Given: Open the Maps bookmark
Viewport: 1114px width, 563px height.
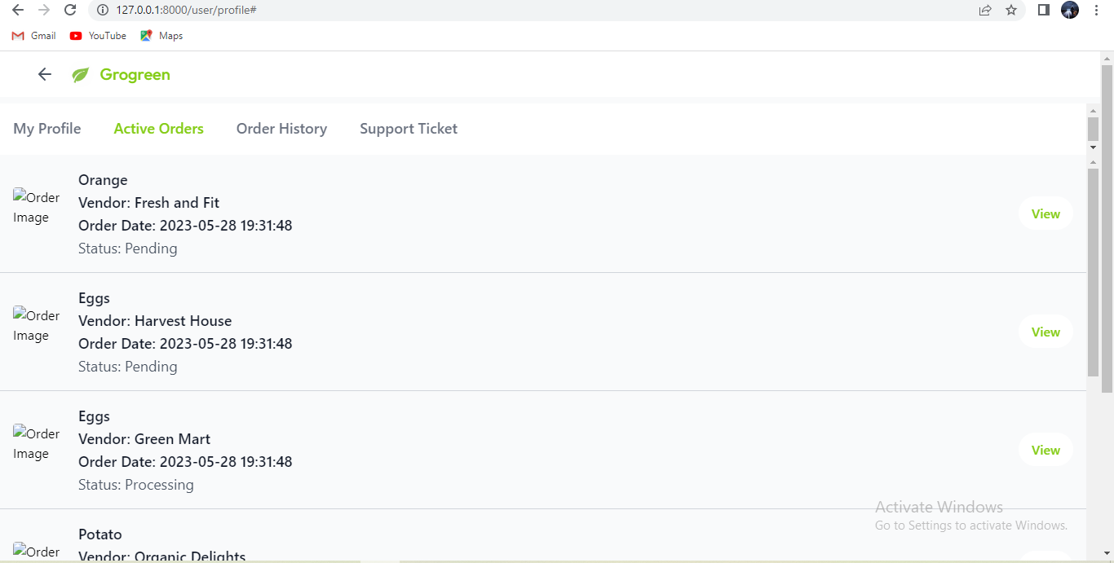Looking at the screenshot, I should 161,36.
